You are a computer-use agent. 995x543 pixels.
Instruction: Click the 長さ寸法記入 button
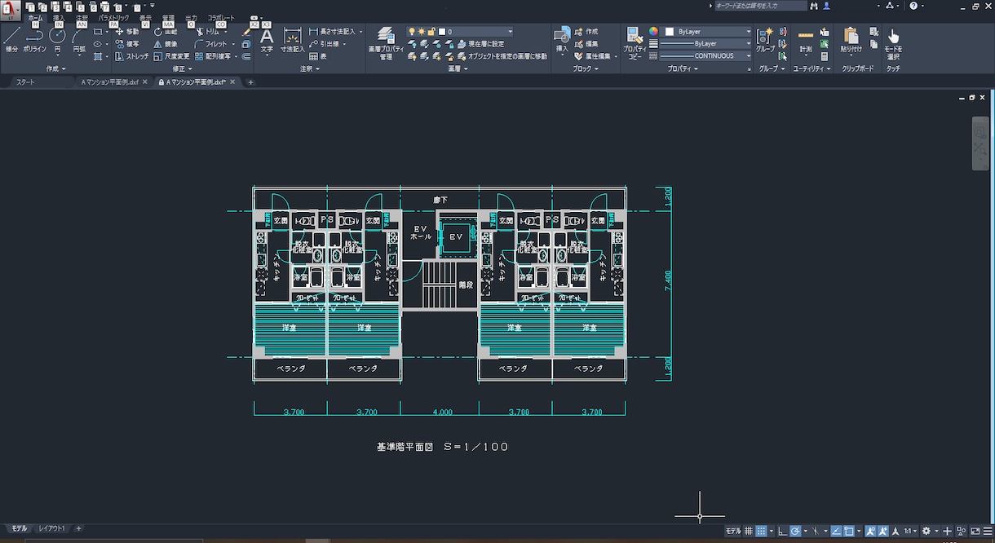(337, 32)
